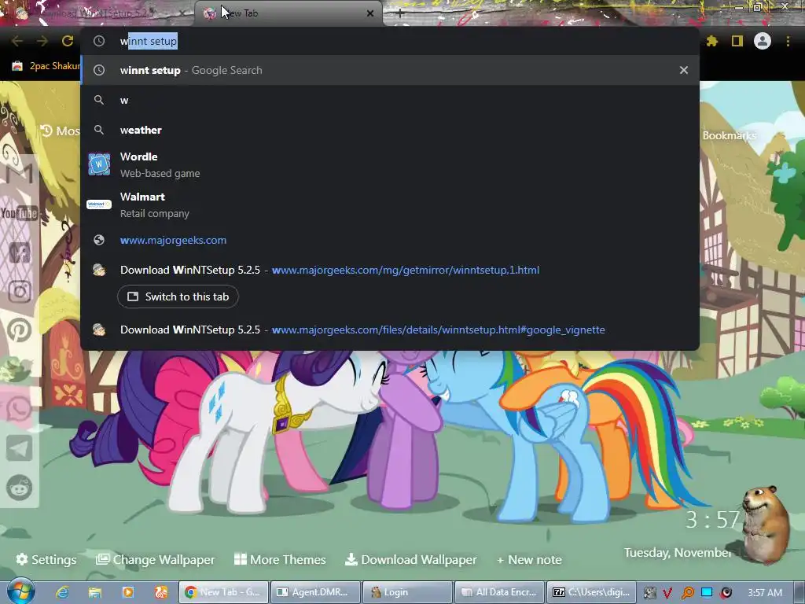Open the taskbar clock showing 3:57 AM
Viewport: 805px width, 604px height.
[764, 592]
